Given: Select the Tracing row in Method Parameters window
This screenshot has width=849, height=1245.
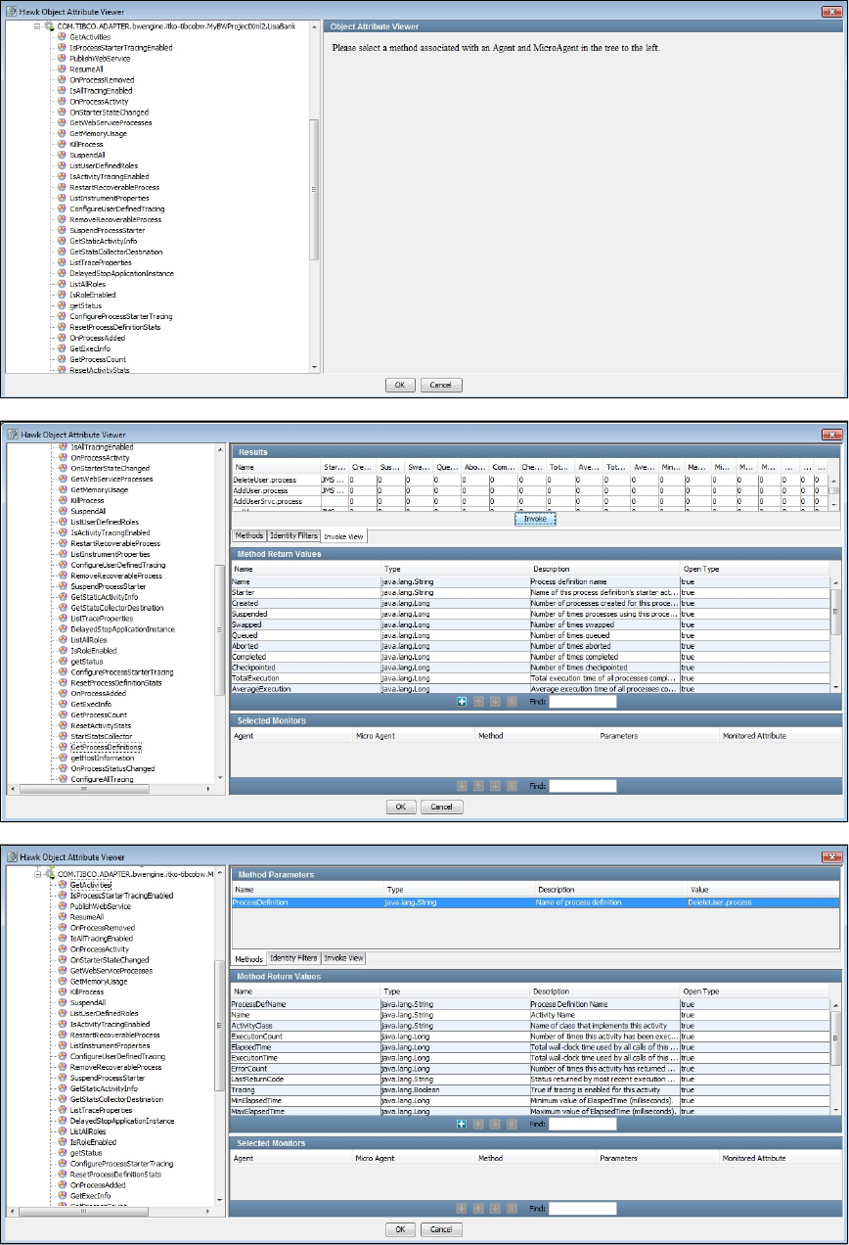Looking at the screenshot, I should (530, 1090).
